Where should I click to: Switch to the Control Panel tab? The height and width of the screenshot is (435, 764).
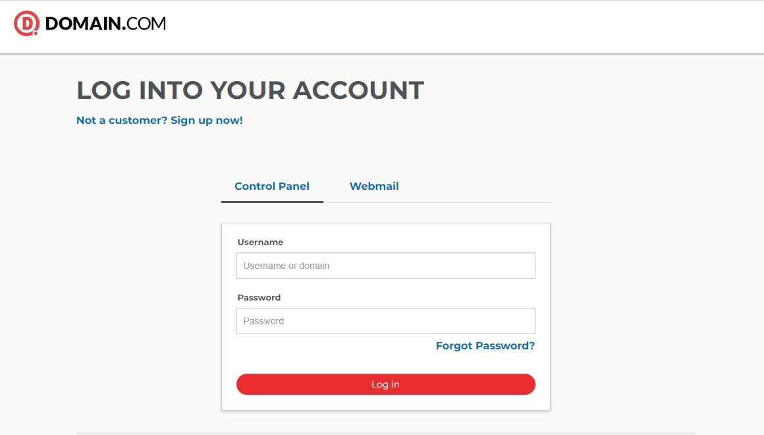point(272,187)
